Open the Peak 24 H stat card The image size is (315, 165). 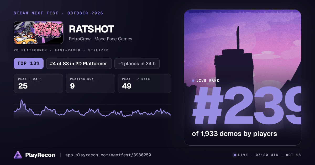click(38, 83)
